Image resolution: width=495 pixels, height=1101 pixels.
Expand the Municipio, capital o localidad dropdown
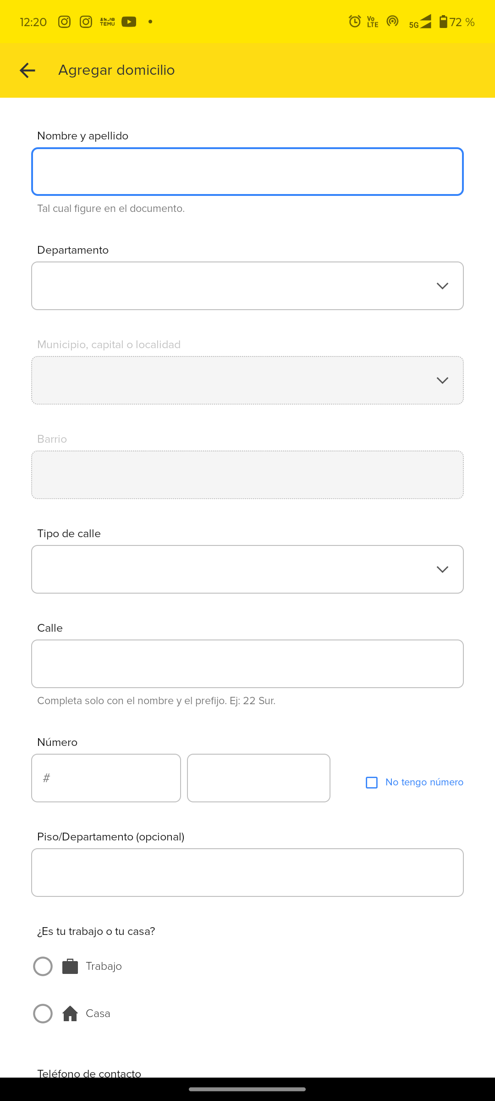(247, 380)
